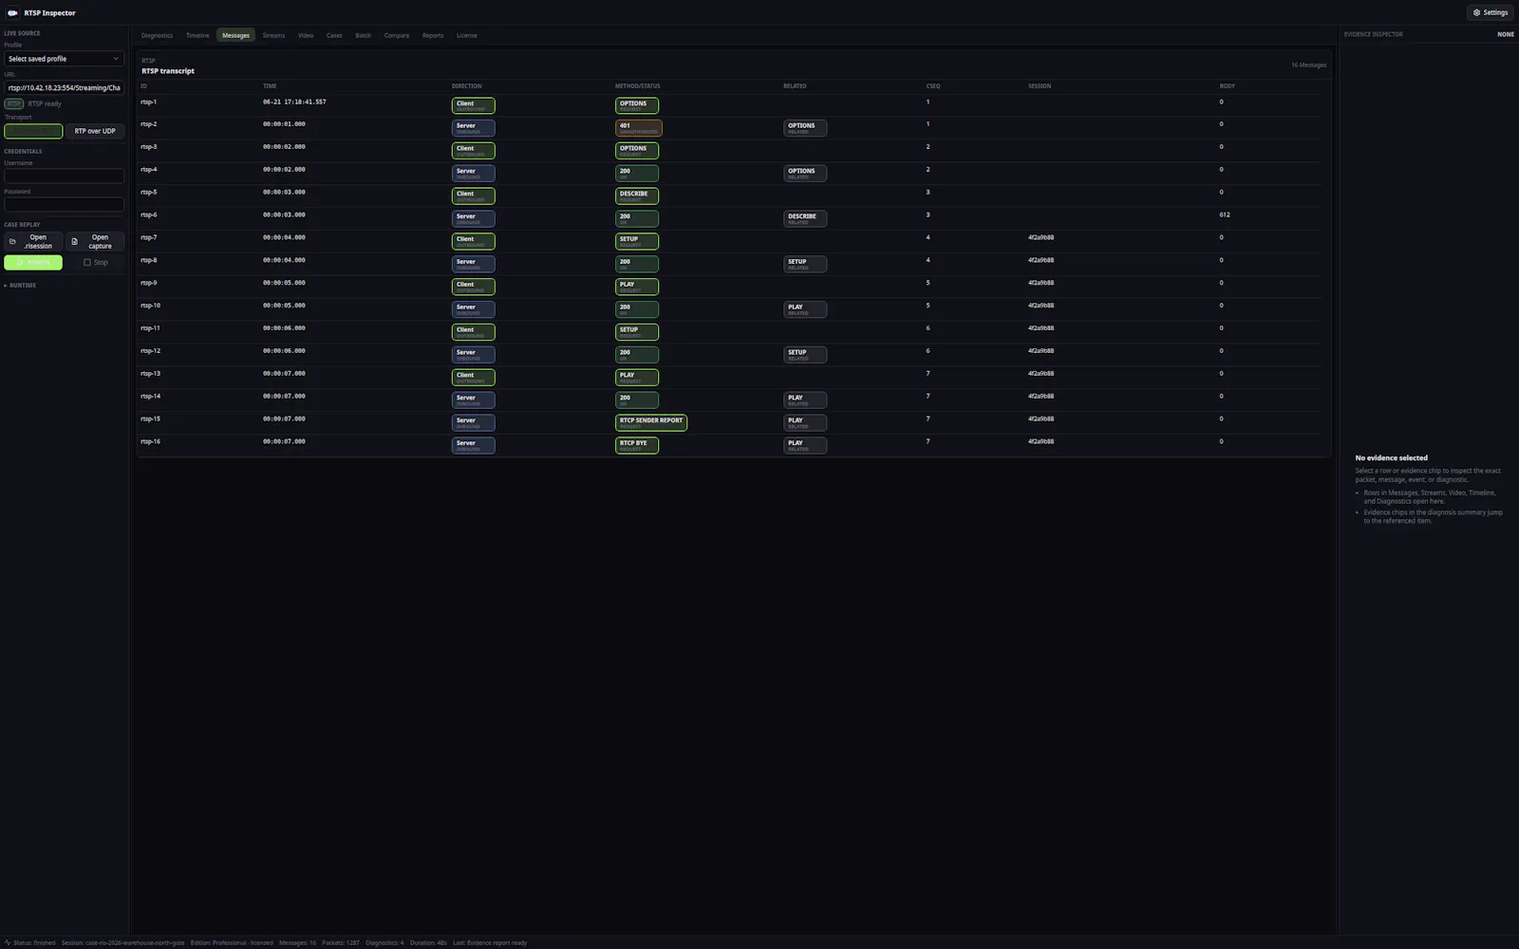
Task: Go to the Cases tab
Action: coord(334,35)
